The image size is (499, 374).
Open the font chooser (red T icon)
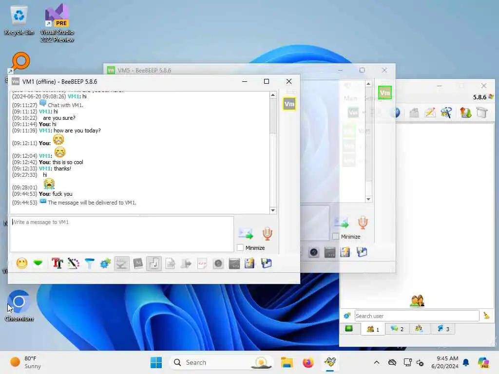click(x=58, y=263)
